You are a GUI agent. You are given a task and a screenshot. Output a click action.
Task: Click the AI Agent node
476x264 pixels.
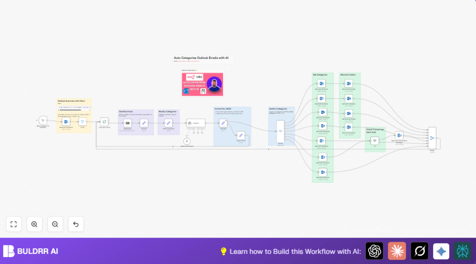point(196,123)
